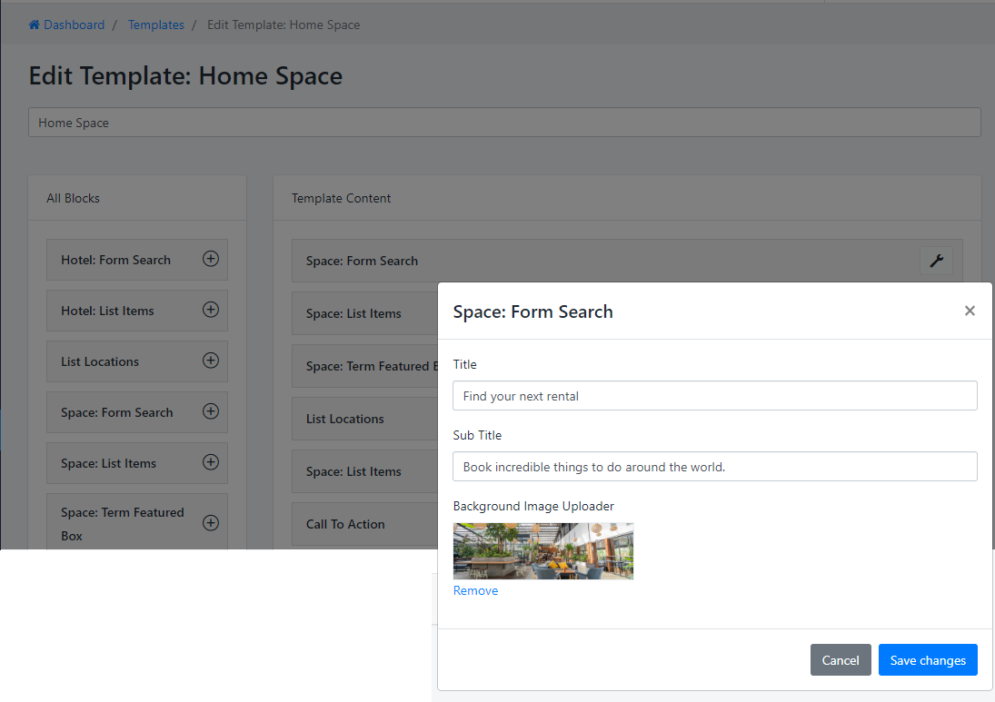Open the Templates breadcrumb link
The height and width of the screenshot is (702, 995).
pos(155,25)
